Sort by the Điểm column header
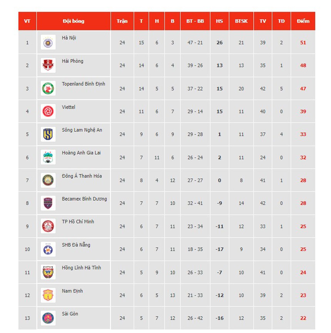The height and width of the screenshot is (333, 331). 303,21
